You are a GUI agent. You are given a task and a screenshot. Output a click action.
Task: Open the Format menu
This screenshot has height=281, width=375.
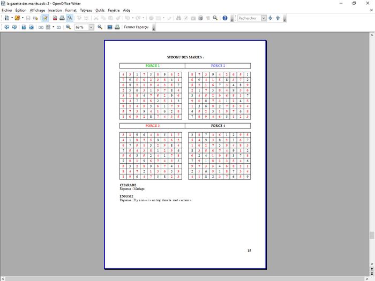click(x=71, y=10)
